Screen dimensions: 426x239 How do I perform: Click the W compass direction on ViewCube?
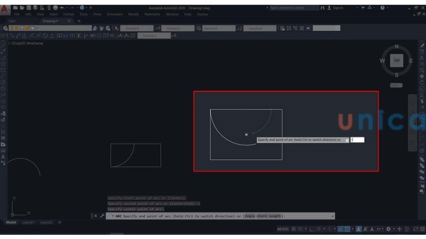point(382,61)
